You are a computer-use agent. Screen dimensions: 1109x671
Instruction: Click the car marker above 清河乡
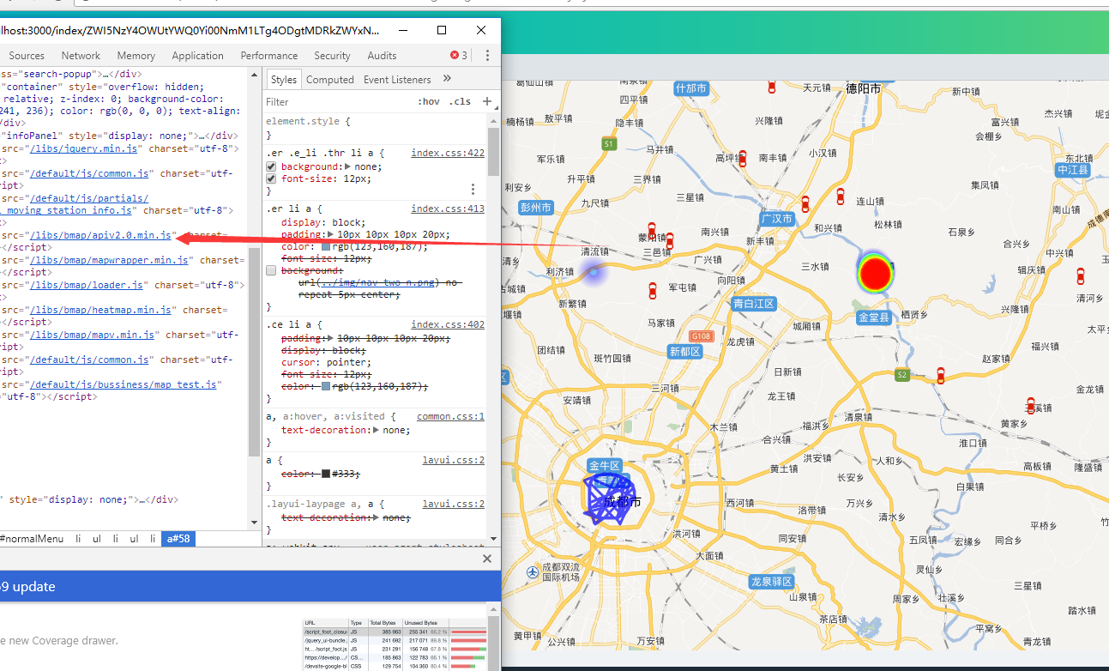point(1080,275)
